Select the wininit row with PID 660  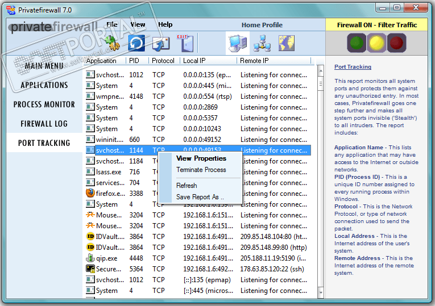tap(198, 139)
